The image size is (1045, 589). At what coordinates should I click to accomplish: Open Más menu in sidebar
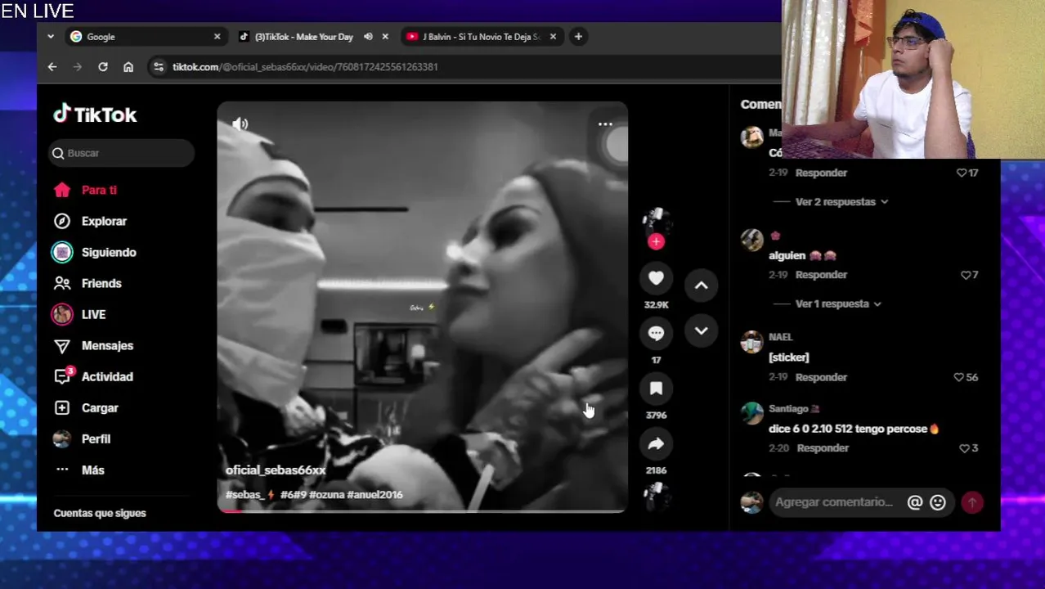click(x=92, y=470)
